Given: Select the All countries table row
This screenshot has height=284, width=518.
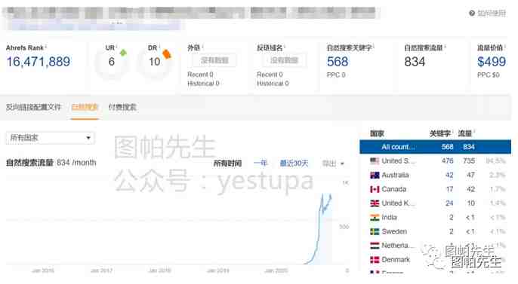Looking at the screenshot, I should (x=435, y=147).
